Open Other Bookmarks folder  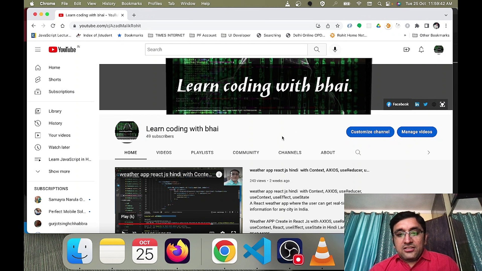click(431, 35)
